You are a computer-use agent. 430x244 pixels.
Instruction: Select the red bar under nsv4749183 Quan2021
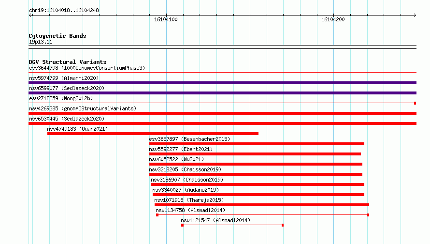tap(153, 134)
